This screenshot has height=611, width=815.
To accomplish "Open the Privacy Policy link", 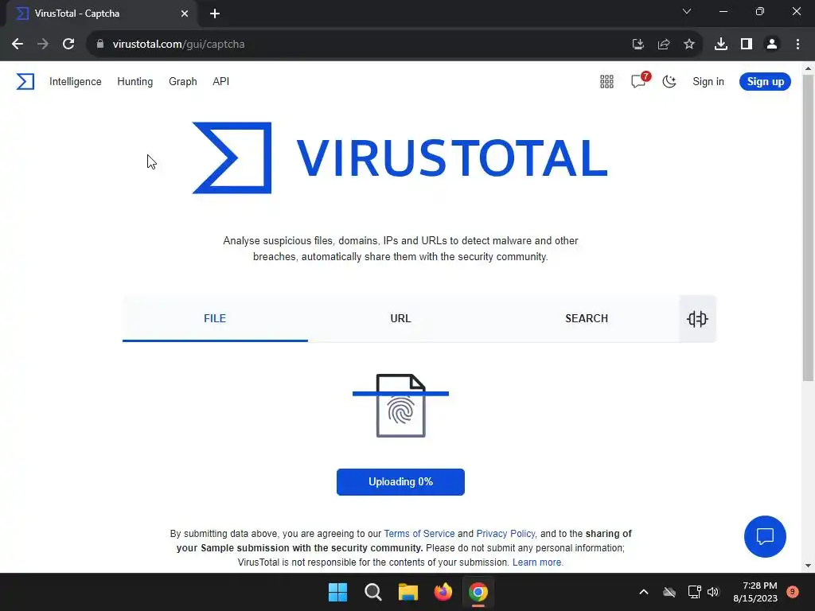I will pos(505,534).
